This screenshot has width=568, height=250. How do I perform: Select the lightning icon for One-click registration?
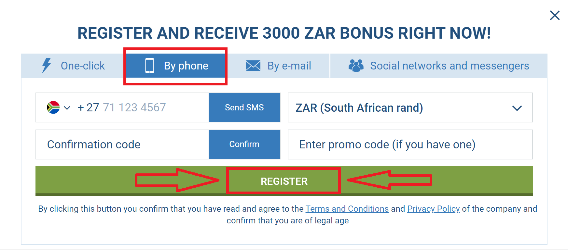pyautogui.click(x=46, y=66)
